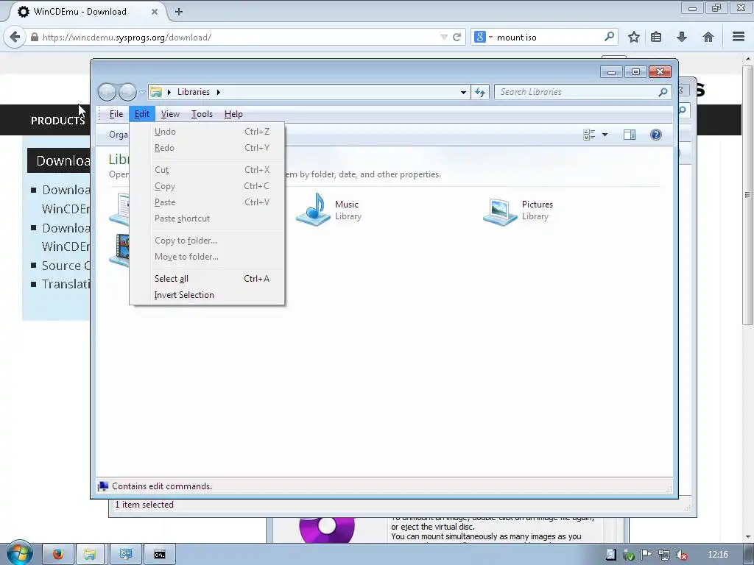Bookmark this page with star icon
This screenshot has width=754, height=565.
coord(634,37)
